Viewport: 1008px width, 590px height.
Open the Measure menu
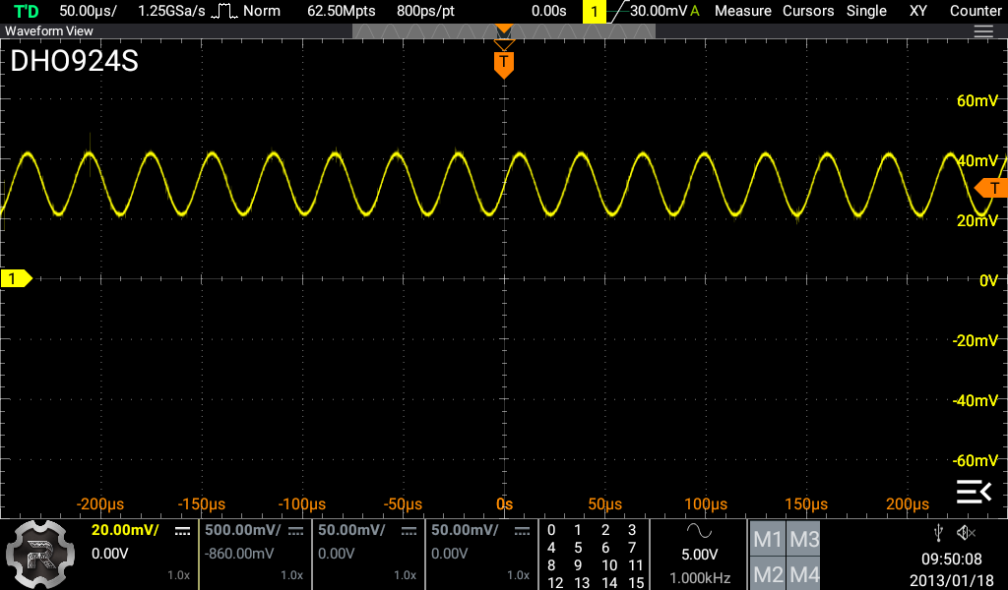point(742,11)
